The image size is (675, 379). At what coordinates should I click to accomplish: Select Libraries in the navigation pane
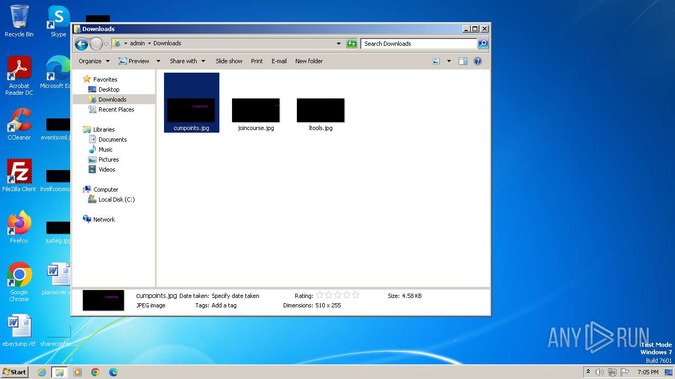pyautogui.click(x=104, y=129)
